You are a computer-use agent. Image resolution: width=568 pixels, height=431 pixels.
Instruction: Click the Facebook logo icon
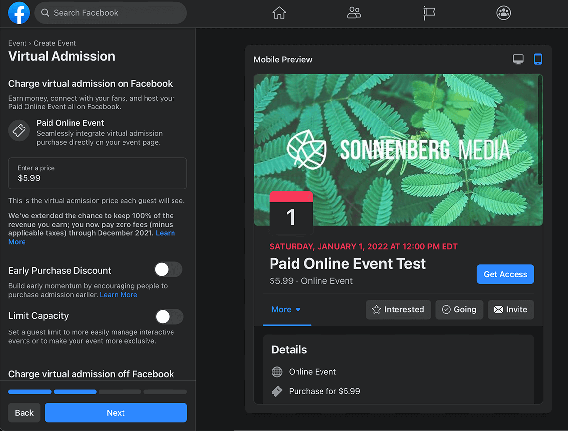[19, 13]
